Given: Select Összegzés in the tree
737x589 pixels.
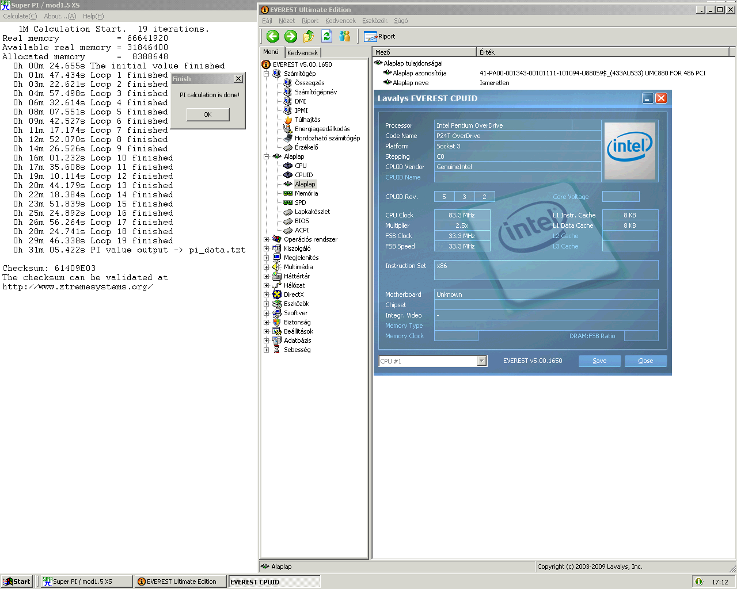Looking at the screenshot, I should [309, 83].
